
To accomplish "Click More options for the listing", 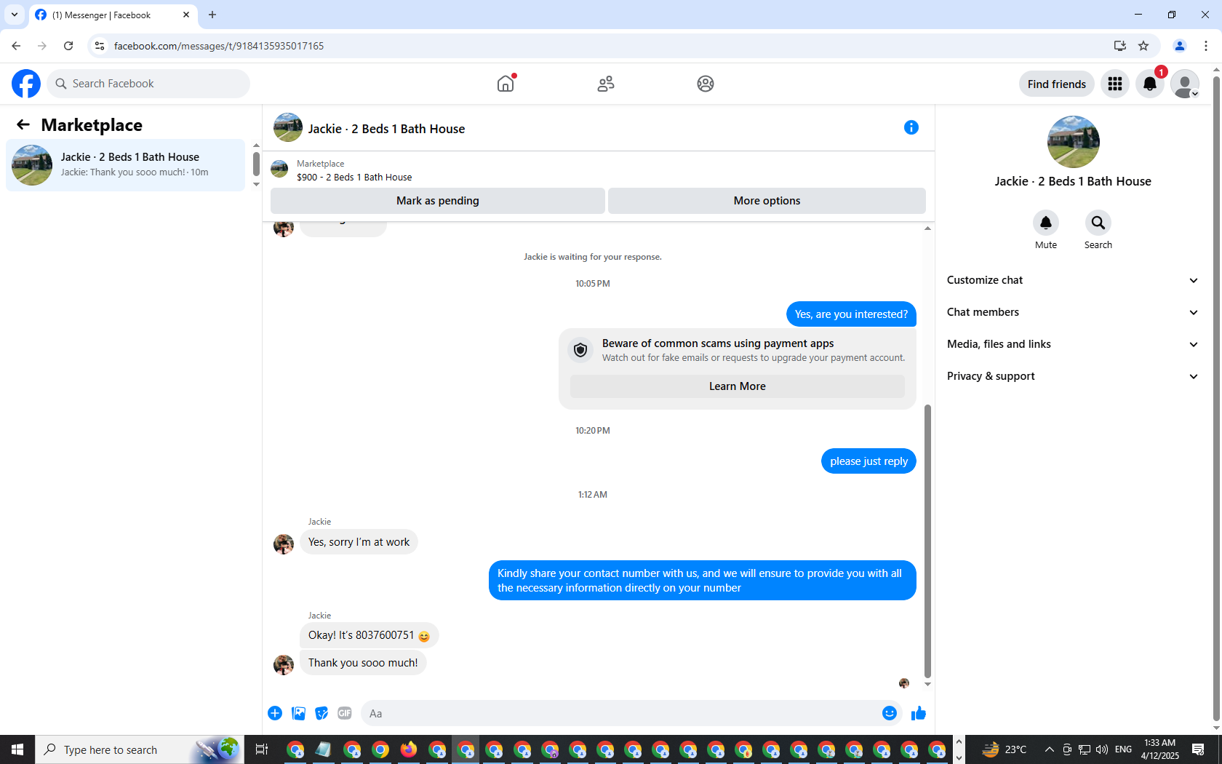I will tap(767, 201).
